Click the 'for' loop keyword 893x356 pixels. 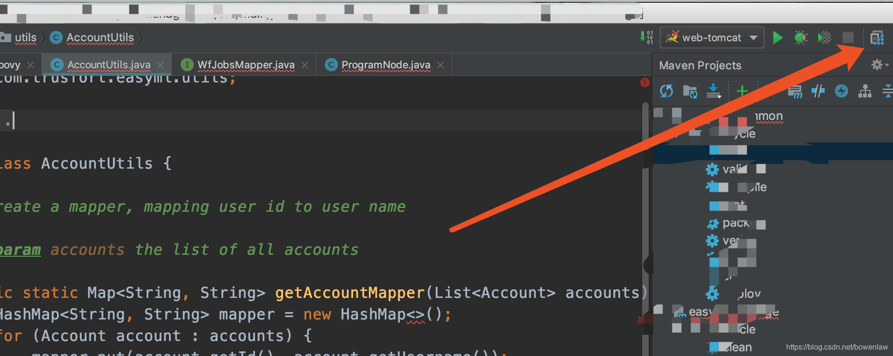[11, 336]
